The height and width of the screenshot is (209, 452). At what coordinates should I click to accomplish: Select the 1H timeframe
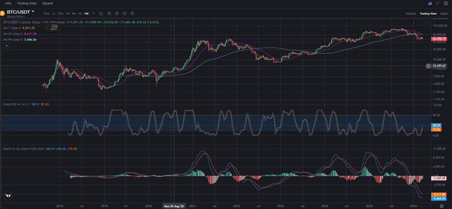click(67, 14)
